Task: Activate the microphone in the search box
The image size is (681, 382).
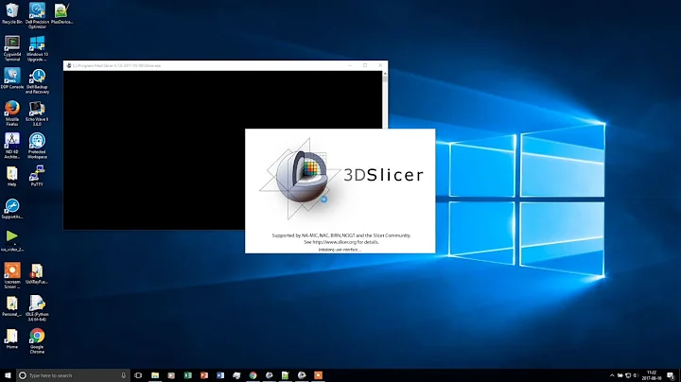Action: tap(123, 375)
